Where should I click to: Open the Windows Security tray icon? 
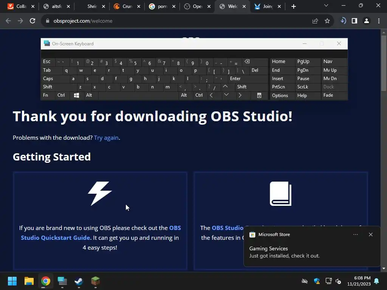pyautogui.click(x=317, y=281)
